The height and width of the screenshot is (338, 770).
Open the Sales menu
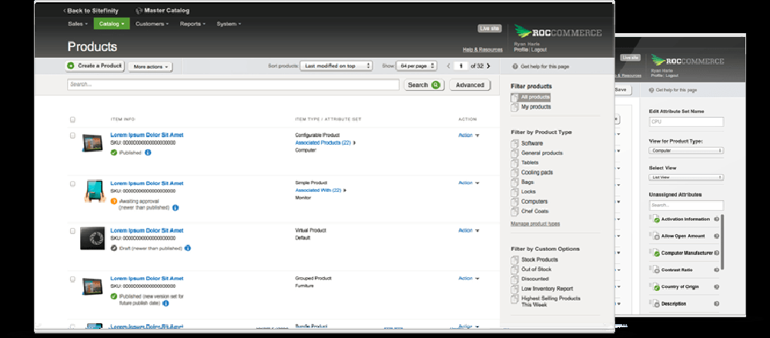[x=78, y=24]
